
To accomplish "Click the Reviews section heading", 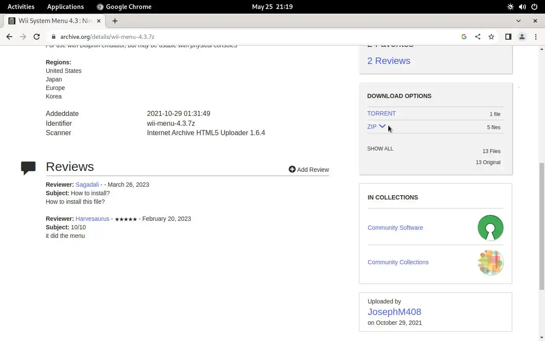I will [70, 167].
